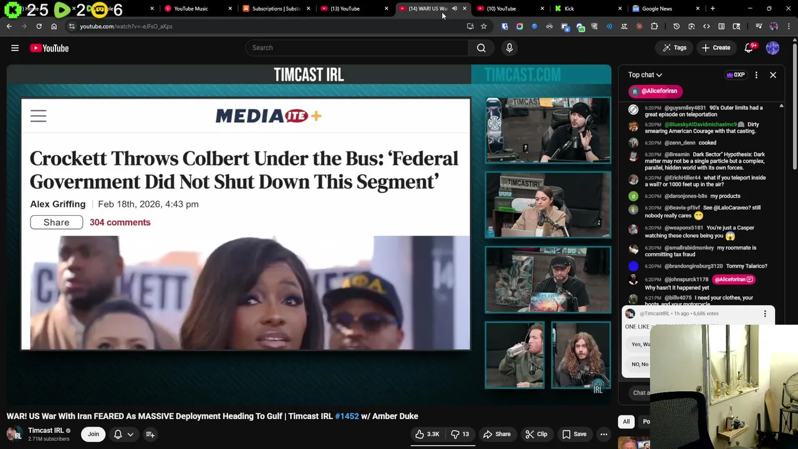Viewport: 798px width, 449px height.
Task: Open the YouTube guide hamburger menu
Action: pos(15,48)
